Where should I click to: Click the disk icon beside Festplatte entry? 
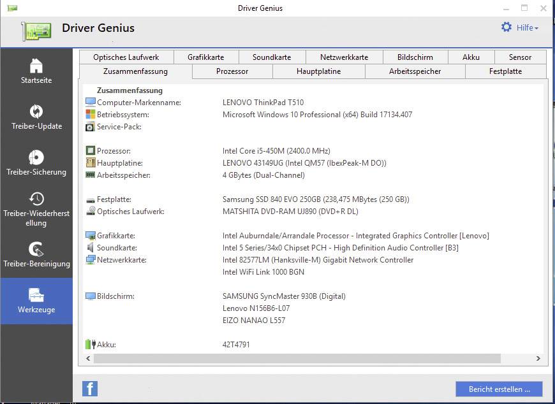(89, 199)
